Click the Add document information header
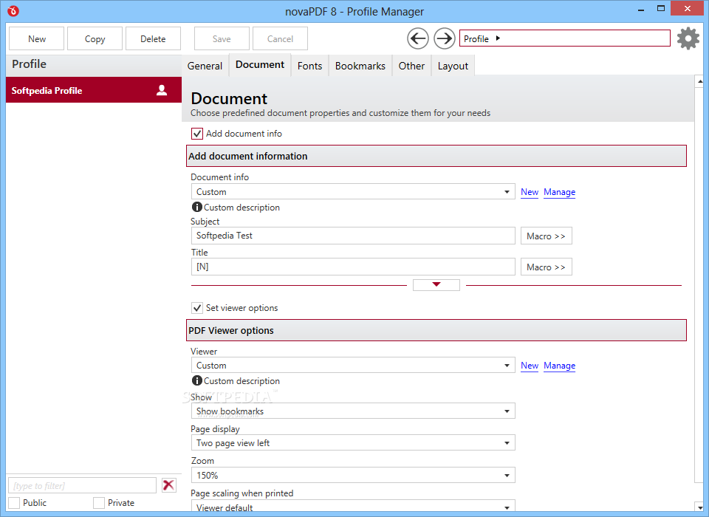 [436, 156]
